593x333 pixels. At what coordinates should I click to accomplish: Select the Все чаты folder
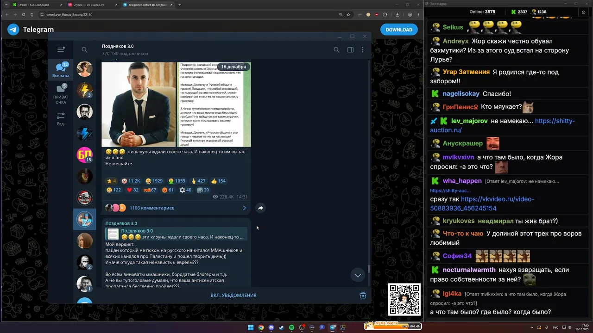[x=61, y=70]
